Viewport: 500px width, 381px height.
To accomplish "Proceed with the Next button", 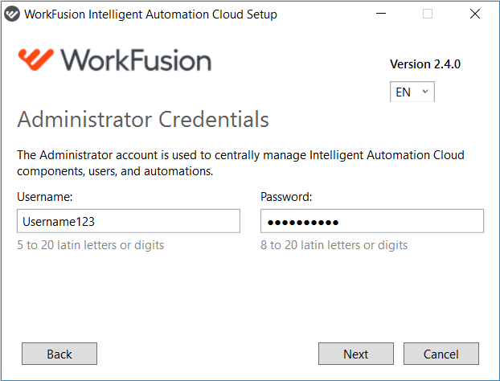I will (x=356, y=354).
